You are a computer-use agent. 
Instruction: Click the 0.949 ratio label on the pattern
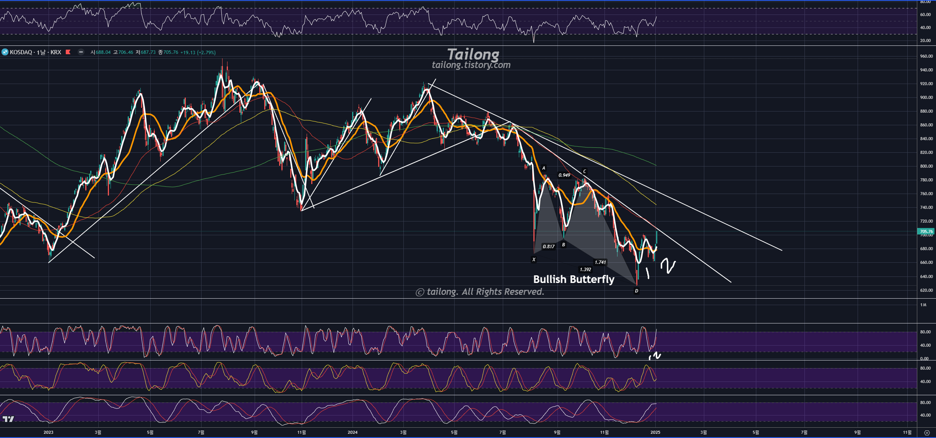[x=564, y=175]
